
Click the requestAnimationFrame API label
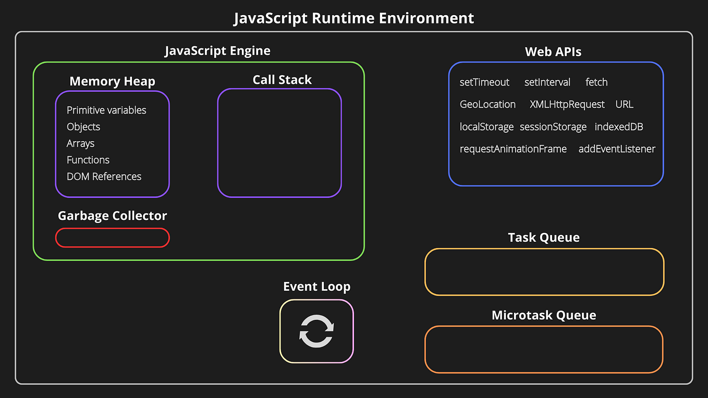pos(513,148)
